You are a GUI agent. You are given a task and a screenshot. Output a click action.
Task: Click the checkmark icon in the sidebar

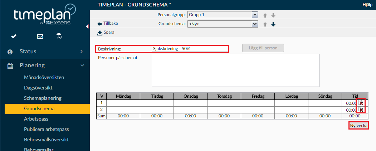(x=14, y=36)
